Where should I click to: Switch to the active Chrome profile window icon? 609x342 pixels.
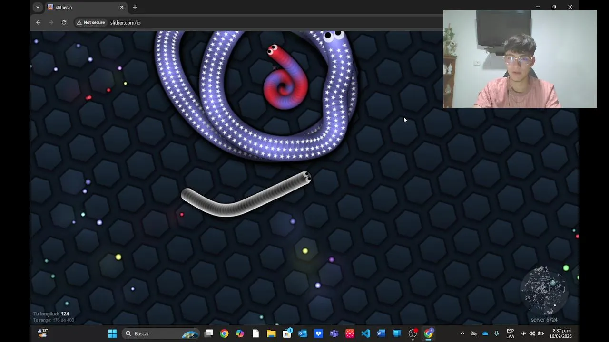(429, 333)
